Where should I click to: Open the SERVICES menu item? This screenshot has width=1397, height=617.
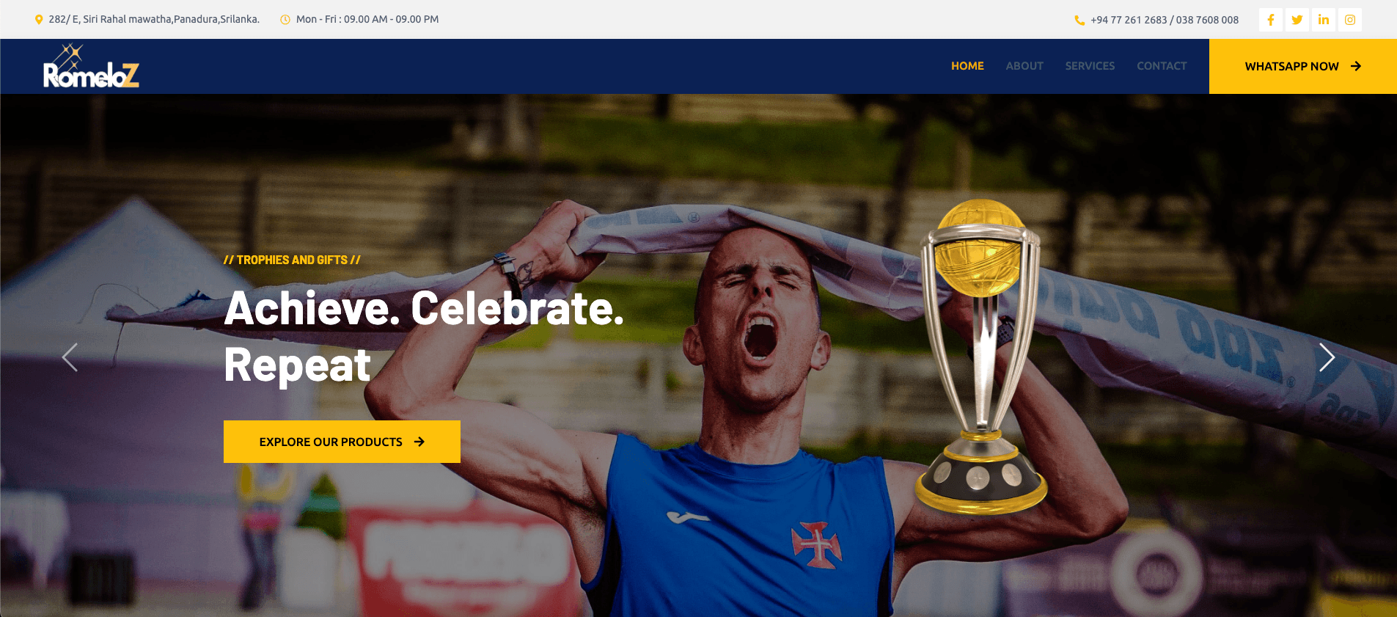pyautogui.click(x=1090, y=66)
